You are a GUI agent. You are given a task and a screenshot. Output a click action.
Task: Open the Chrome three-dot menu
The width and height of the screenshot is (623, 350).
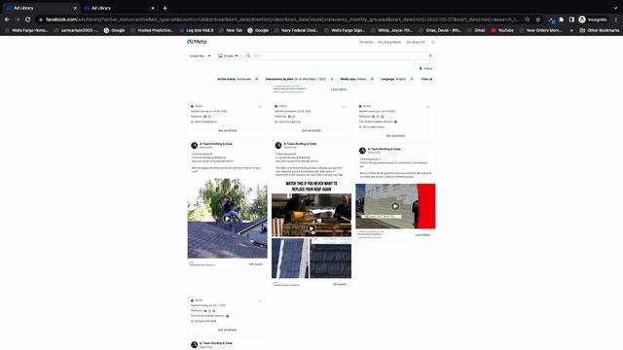616,19
